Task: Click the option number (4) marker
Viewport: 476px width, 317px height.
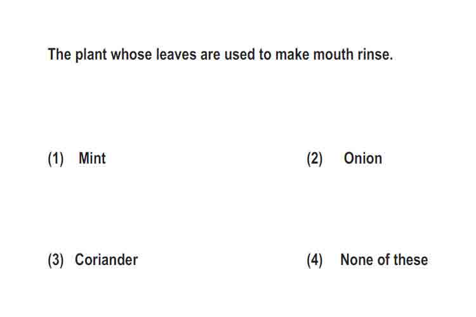Action: pos(315,261)
